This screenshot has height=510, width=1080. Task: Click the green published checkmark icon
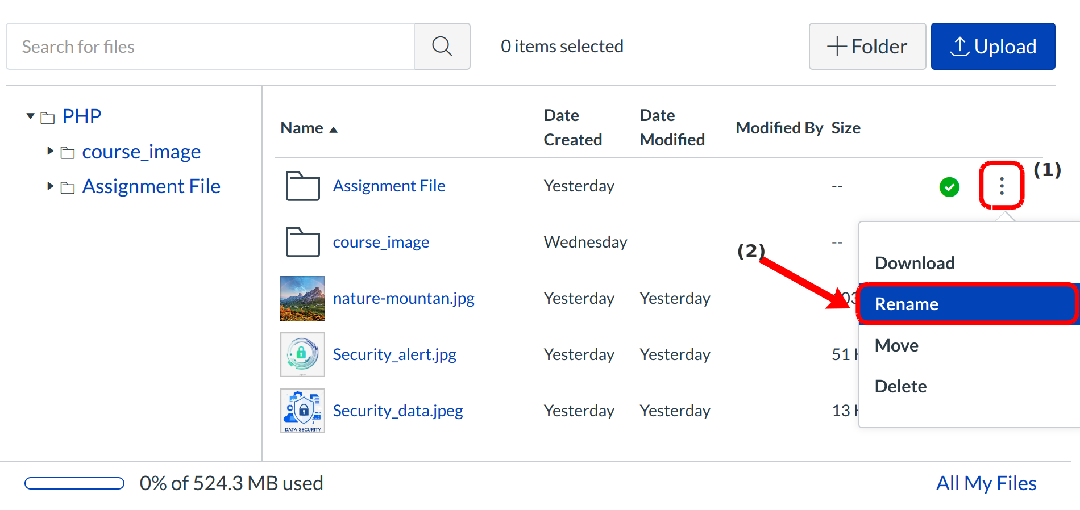pyautogui.click(x=949, y=187)
